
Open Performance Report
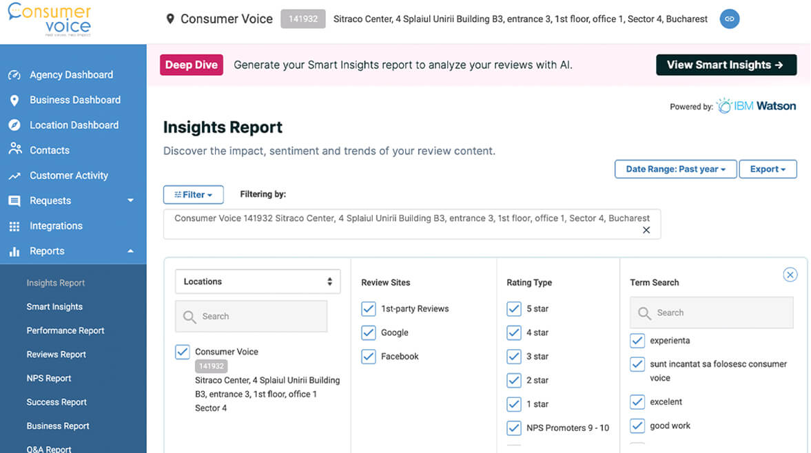click(65, 330)
